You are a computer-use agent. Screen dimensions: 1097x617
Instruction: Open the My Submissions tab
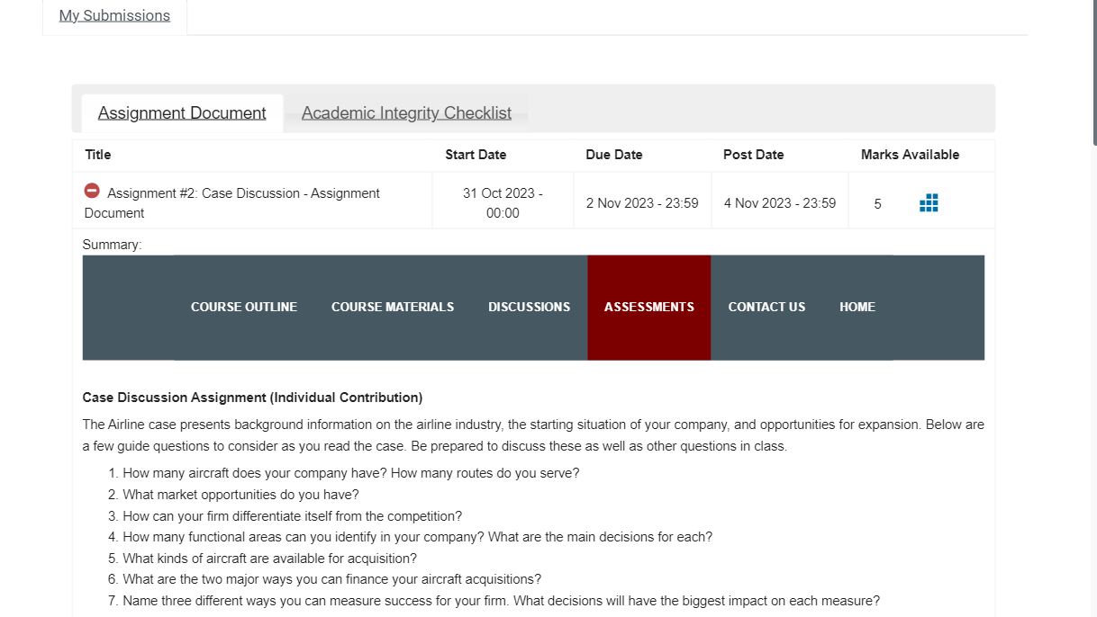tap(113, 15)
